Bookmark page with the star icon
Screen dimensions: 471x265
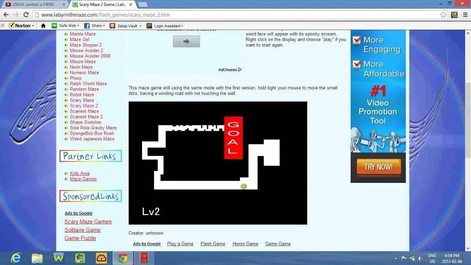coord(443,15)
